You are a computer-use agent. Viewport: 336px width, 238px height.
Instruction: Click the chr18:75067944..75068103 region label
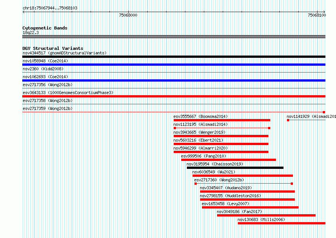[x=50, y=8]
